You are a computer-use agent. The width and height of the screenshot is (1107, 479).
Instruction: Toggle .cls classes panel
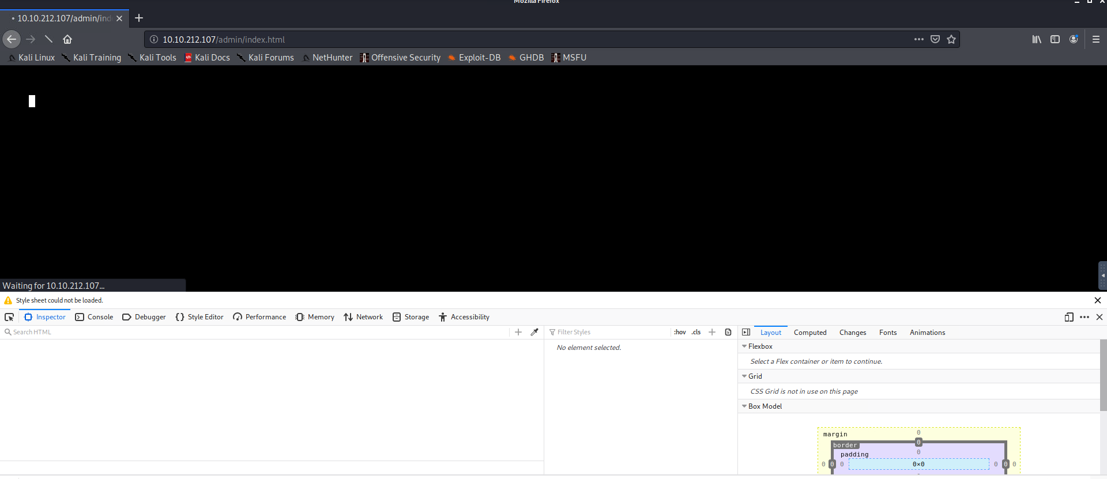pyautogui.click(x=696, y=332)
